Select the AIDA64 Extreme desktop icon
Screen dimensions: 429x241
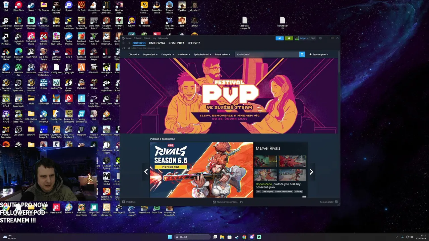point(44,39)
